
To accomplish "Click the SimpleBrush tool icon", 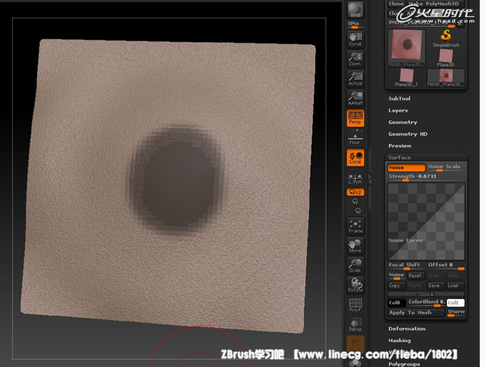I will click(x=446, y=38).
